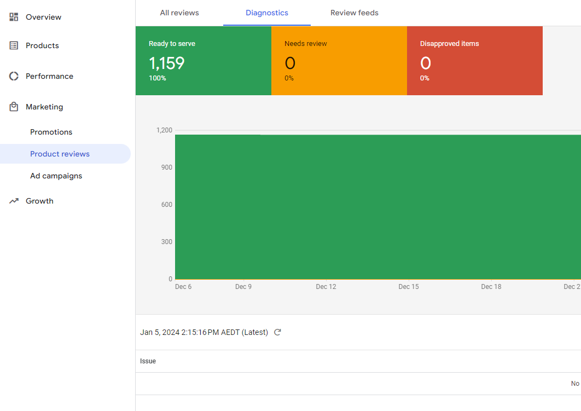Screen dimensions: 581x411
Task: Open the Review feeds tab
Action: pyautogui.click(x=354, y=13)
